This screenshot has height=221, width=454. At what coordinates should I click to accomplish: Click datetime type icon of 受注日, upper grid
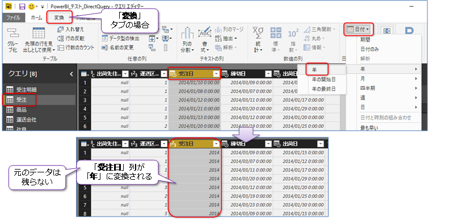[x=173, y=74]
